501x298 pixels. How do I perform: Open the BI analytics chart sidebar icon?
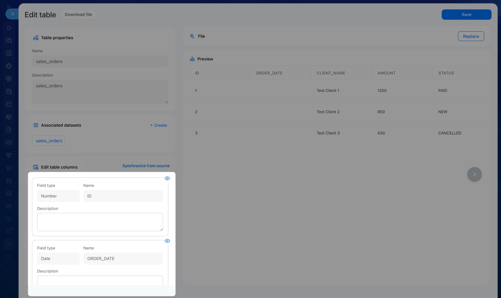pos(9,244)
